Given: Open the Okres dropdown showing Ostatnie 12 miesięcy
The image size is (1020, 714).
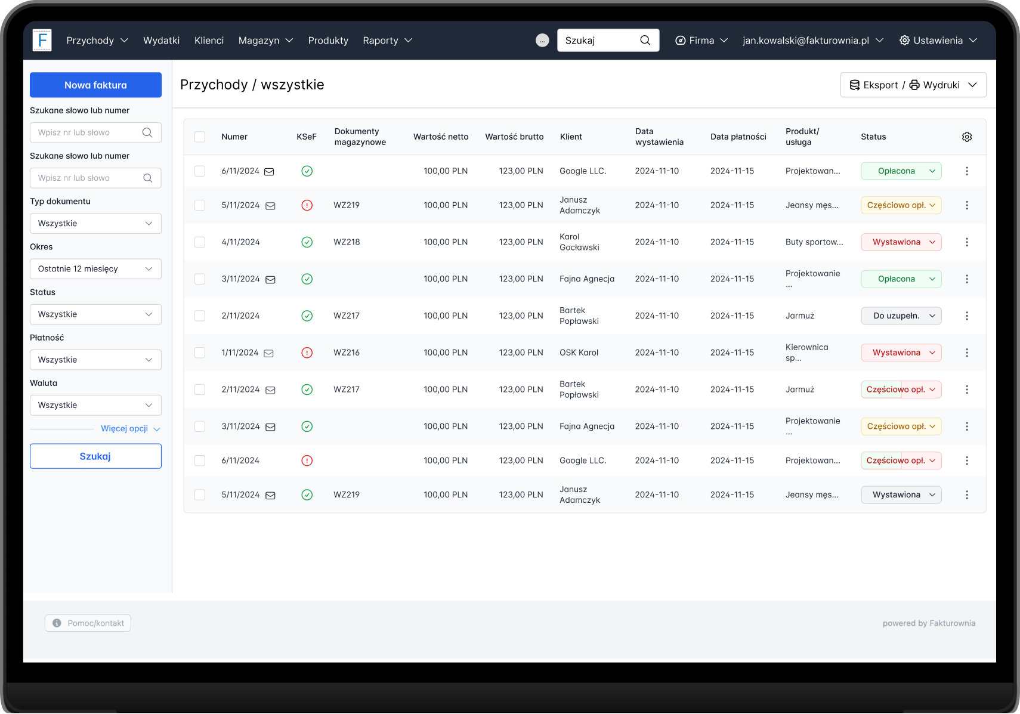Looking at the screenshot, I should [x=95, y=269].
